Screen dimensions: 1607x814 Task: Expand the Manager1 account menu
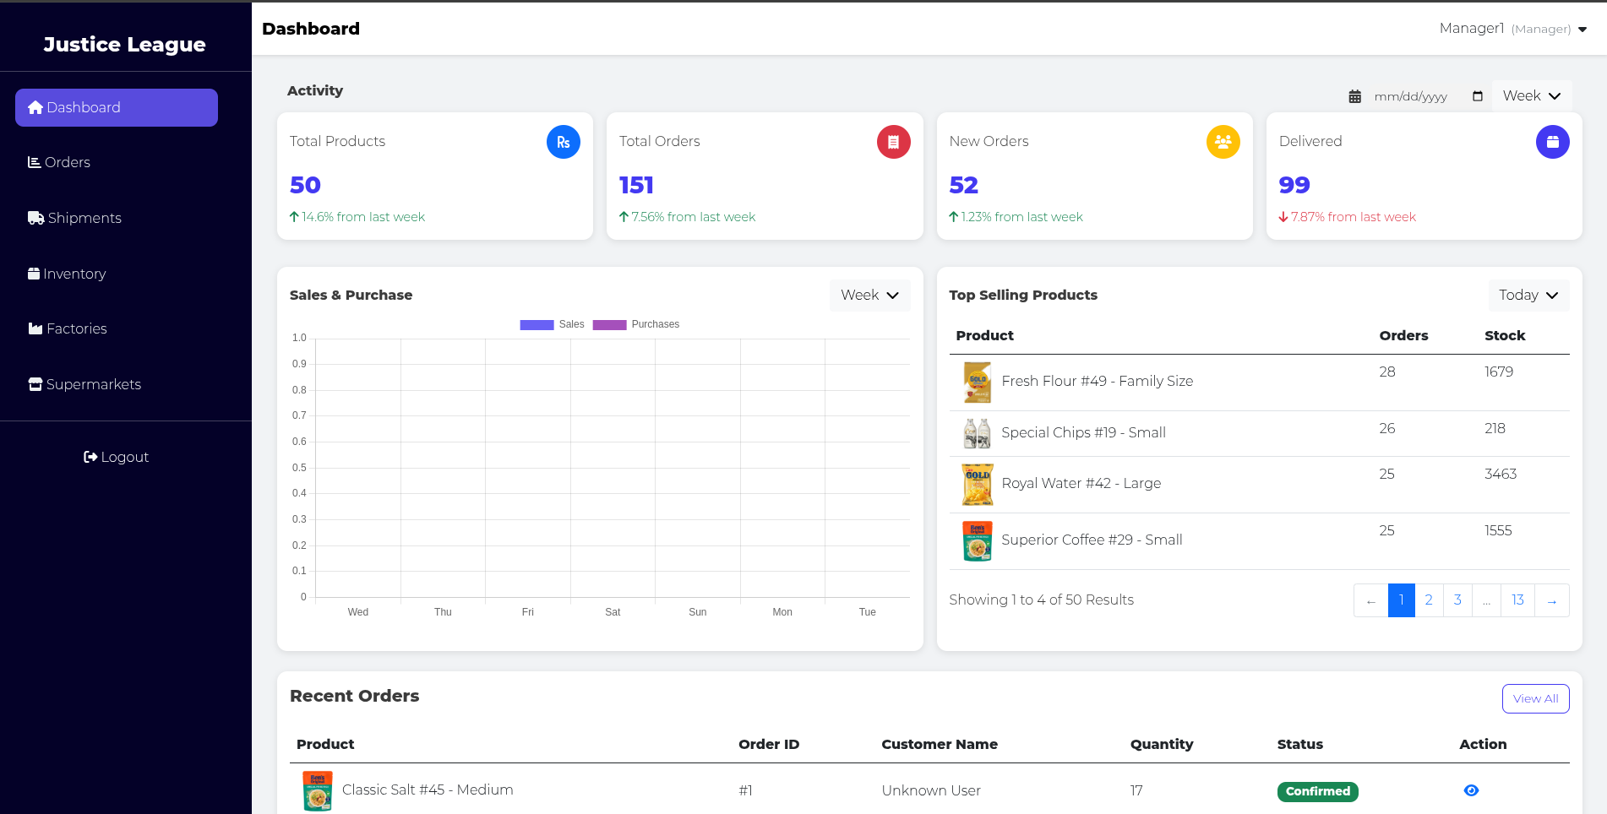(1513, 29)
